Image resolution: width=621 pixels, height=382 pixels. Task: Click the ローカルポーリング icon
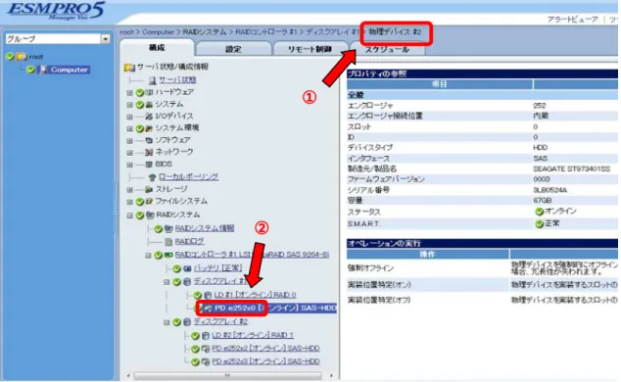[152, 177]
